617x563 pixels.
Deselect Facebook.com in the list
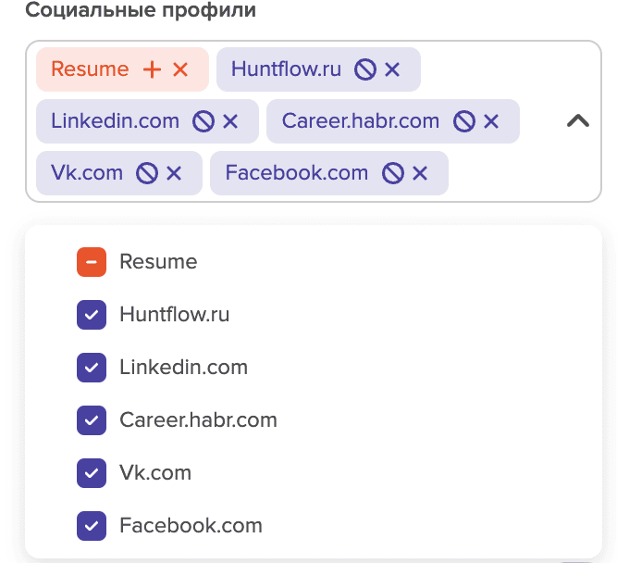coord(92,526)
